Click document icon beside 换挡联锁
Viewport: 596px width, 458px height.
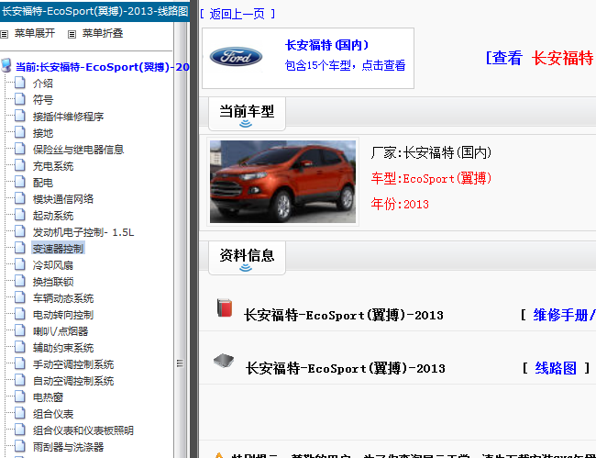[20, 281]
